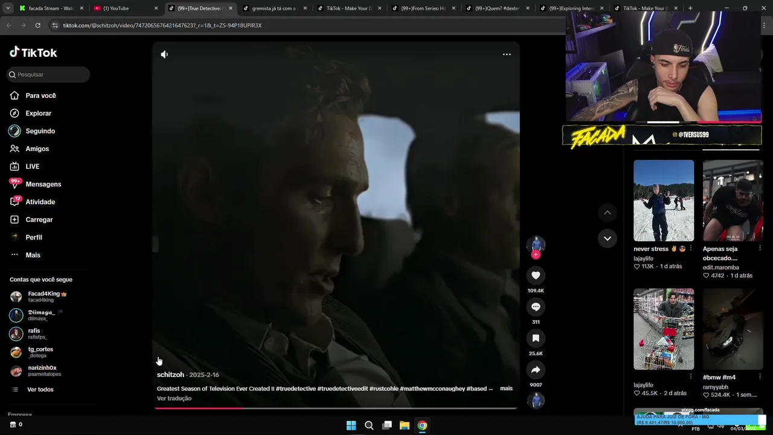Open Windows taskbar search

point(369,425)
